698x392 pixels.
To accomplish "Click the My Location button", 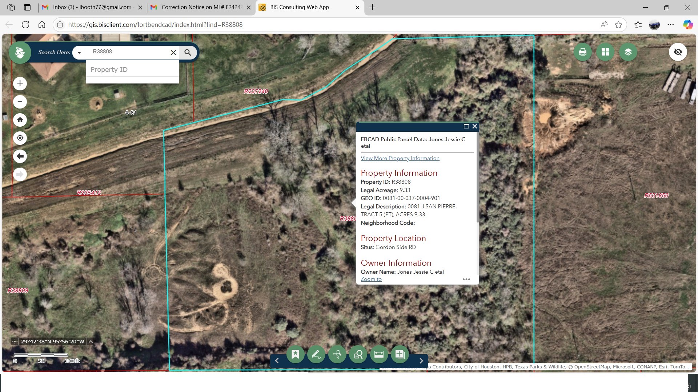I will click(x=20, y=138).
